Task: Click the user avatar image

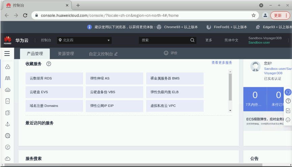Action: click(255, 66)
